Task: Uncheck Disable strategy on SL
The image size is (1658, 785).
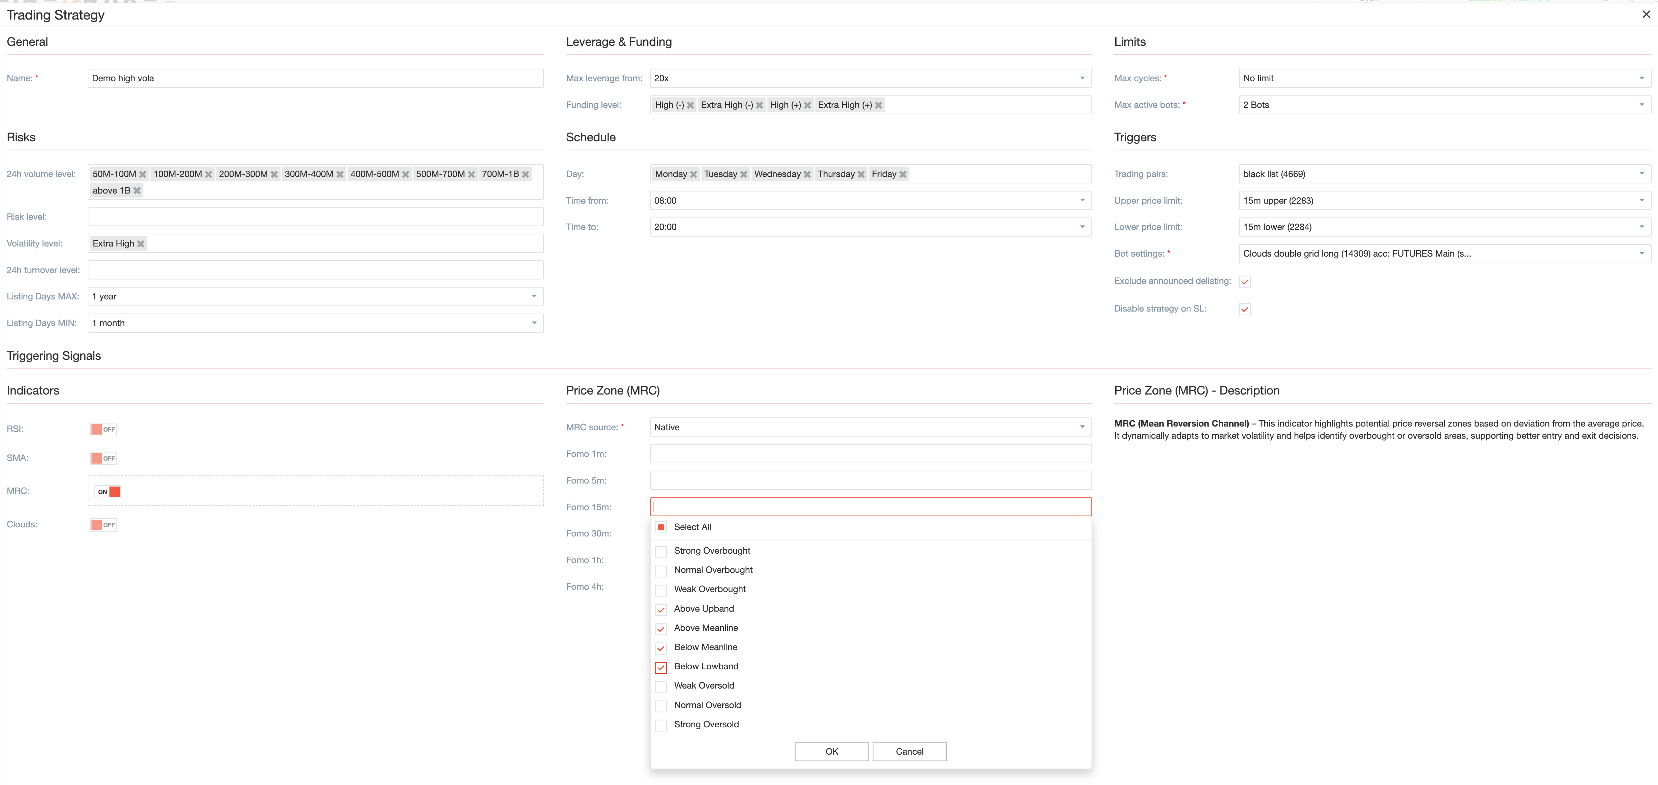Action: (x=1245, y=309)
